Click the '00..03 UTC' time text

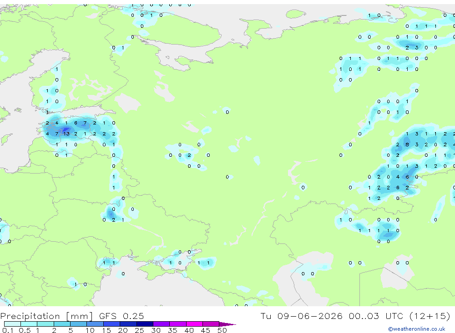point(376,316)
